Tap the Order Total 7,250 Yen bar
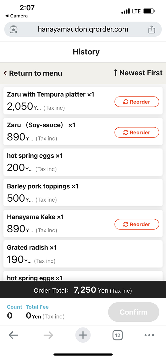The image size is (166, 359). pyautogui.click(x=83, y=290)
